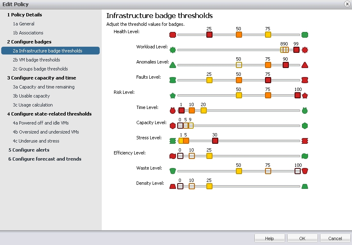The image size is (352, 245).
Task: Select Health Level red 25 threshold handle
Action: [x=209, y=35]
